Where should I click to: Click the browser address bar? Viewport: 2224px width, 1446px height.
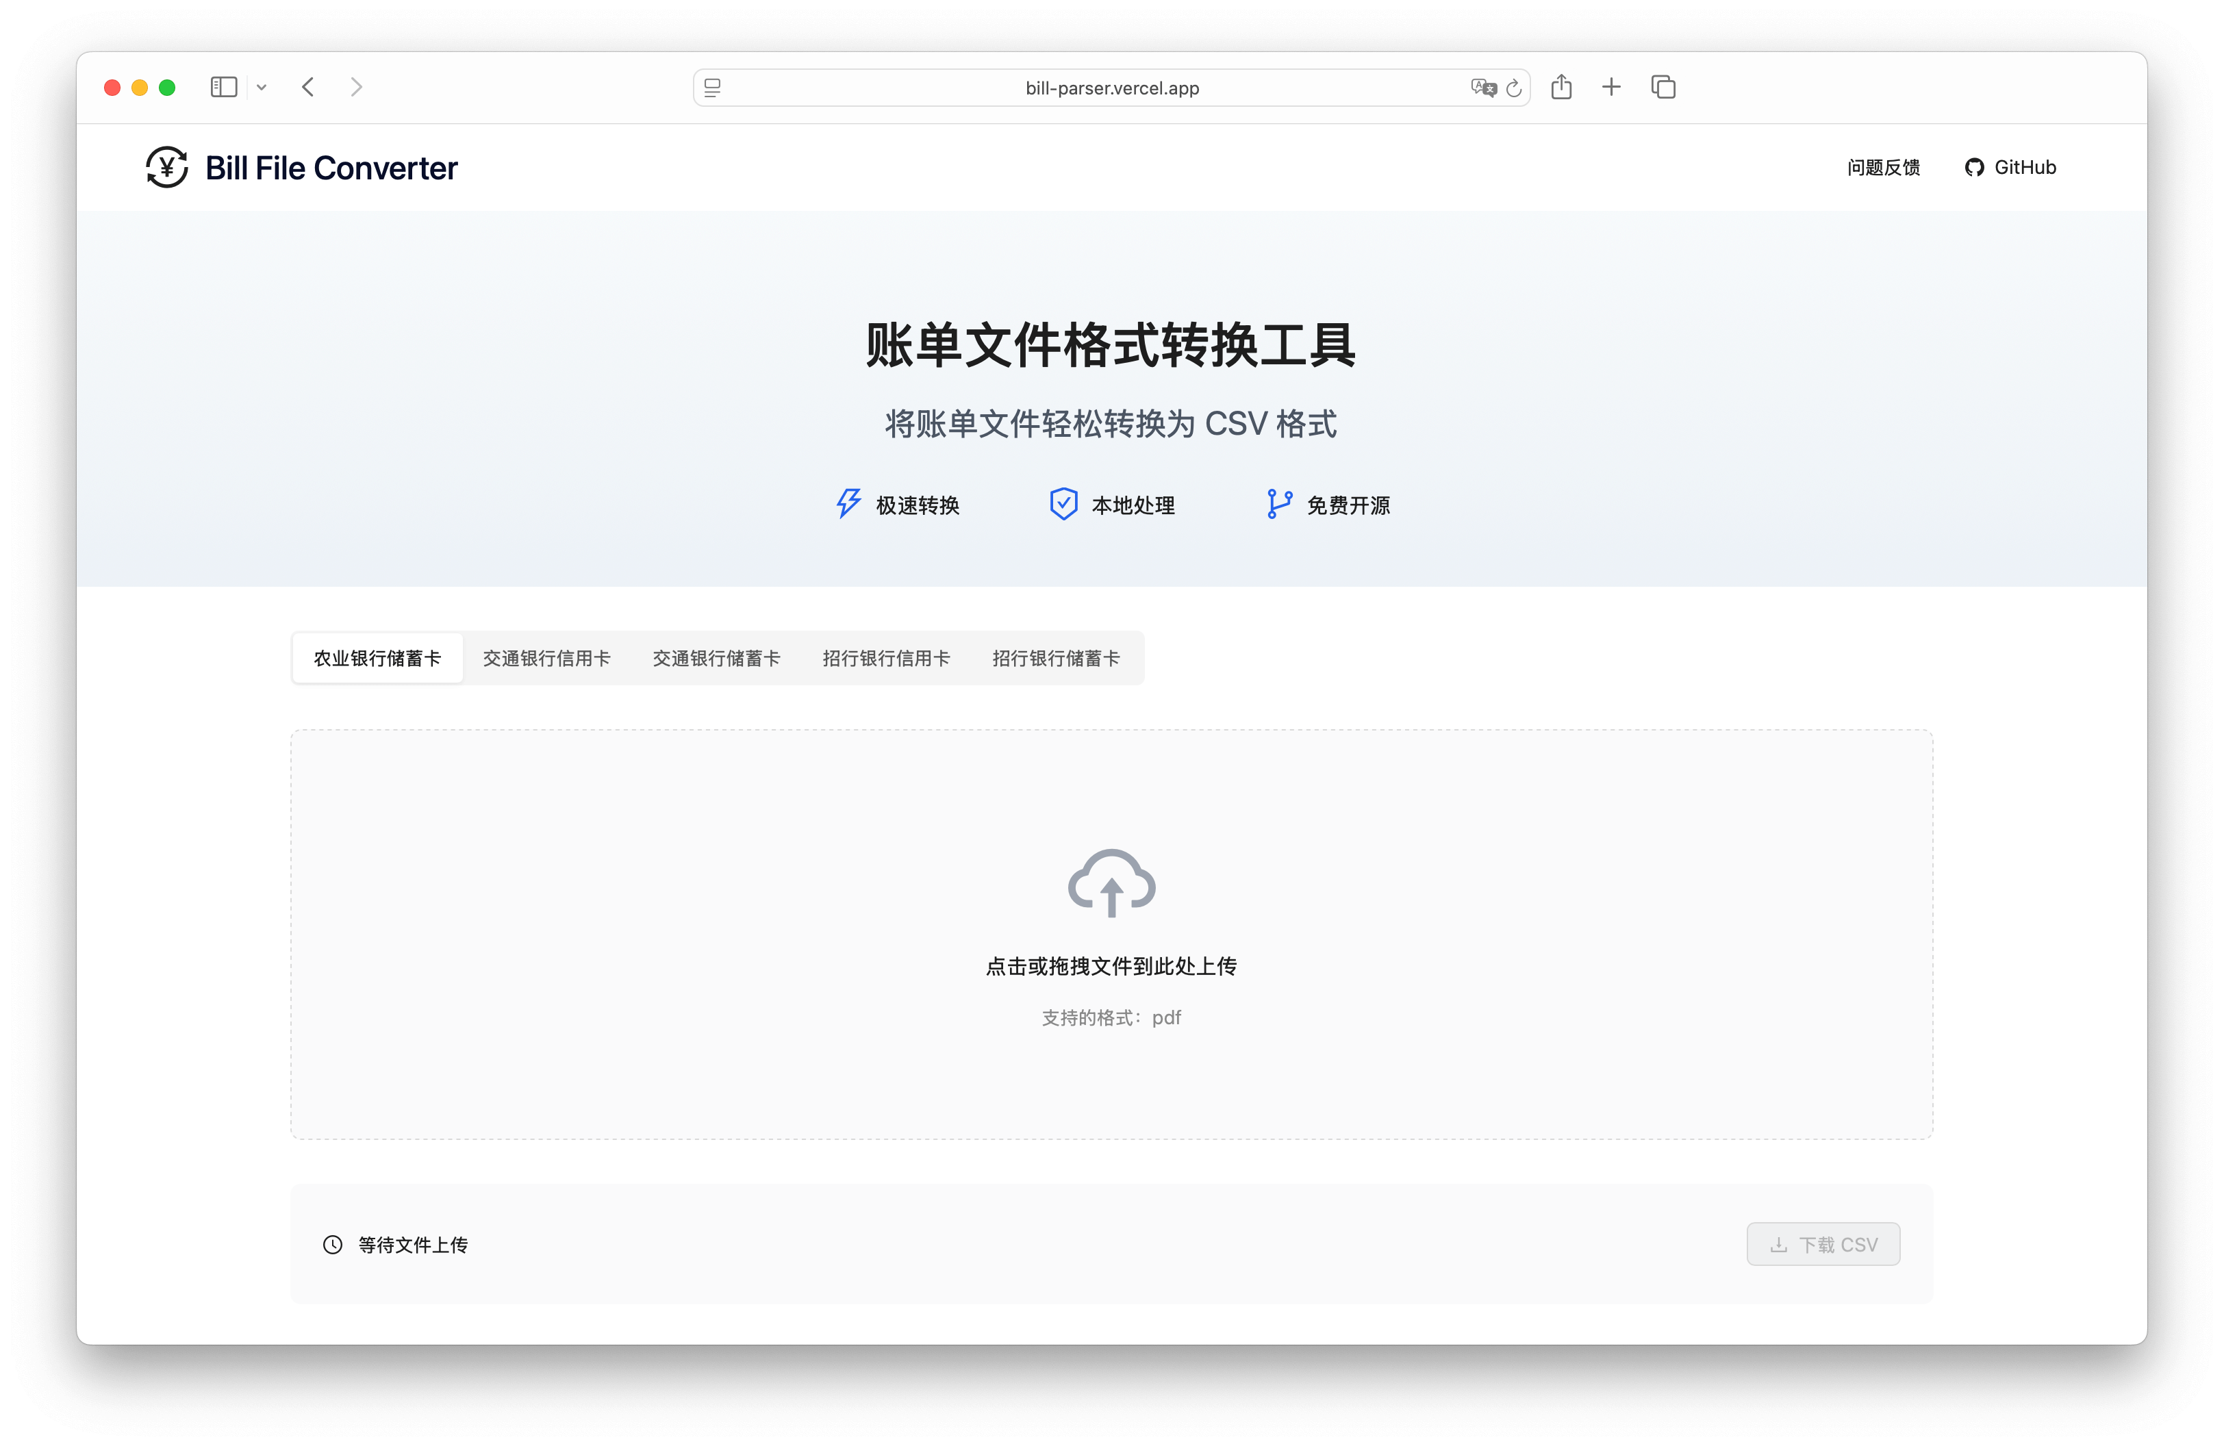1111,88
